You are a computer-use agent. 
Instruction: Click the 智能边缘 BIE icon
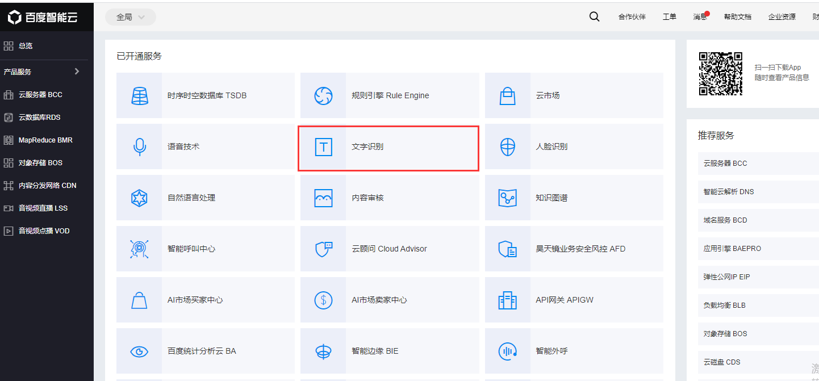323,351
